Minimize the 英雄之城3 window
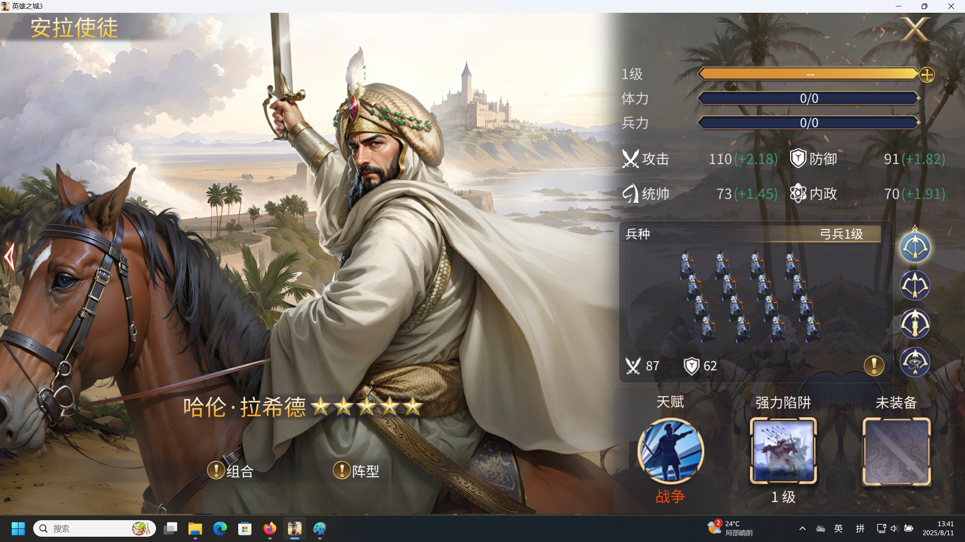The image size is (965, 542). click(x=898, y=6)
